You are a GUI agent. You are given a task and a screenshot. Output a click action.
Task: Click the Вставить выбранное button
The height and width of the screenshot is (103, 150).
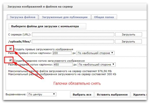pyautogui.click(x=112, y=95)
